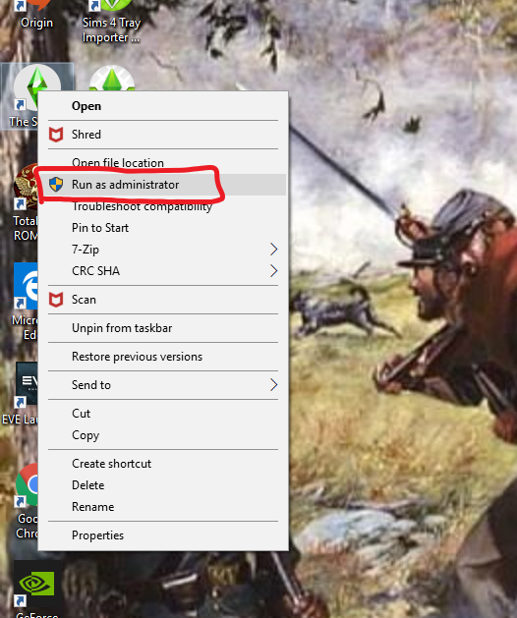Open Properties from the context menu
This screenshot has height=618, width=517.
[x=163, y=535]
